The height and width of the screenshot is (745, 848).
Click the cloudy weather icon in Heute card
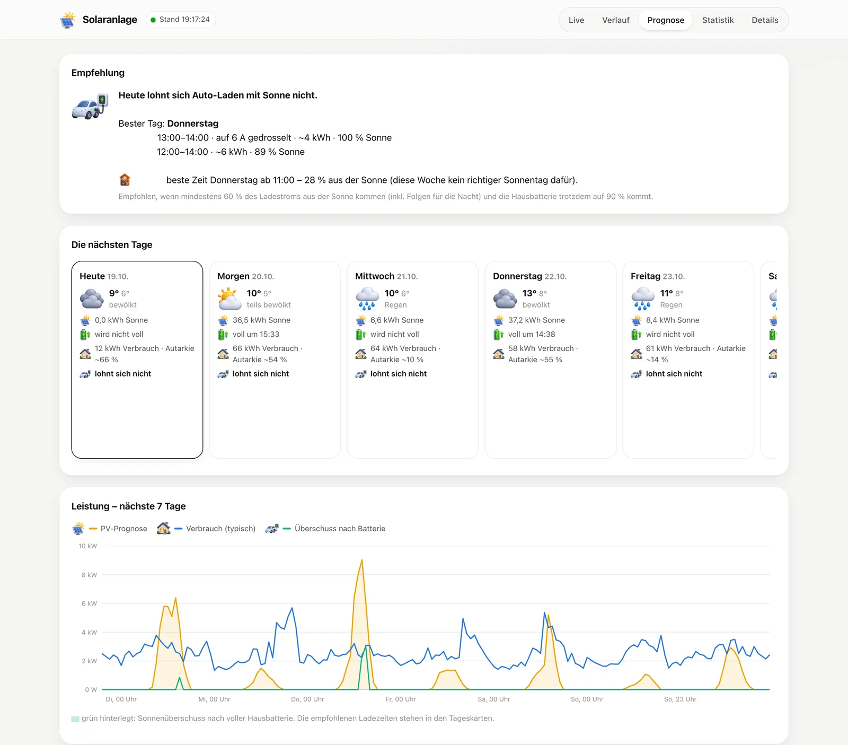click(x=92, y=299)
